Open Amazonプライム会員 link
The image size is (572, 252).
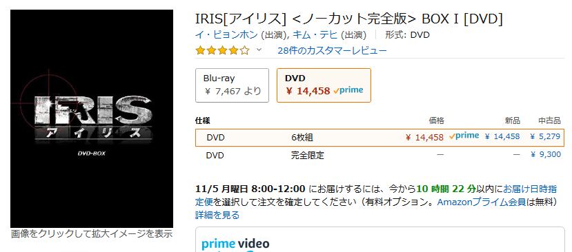(x=481, y=202)
